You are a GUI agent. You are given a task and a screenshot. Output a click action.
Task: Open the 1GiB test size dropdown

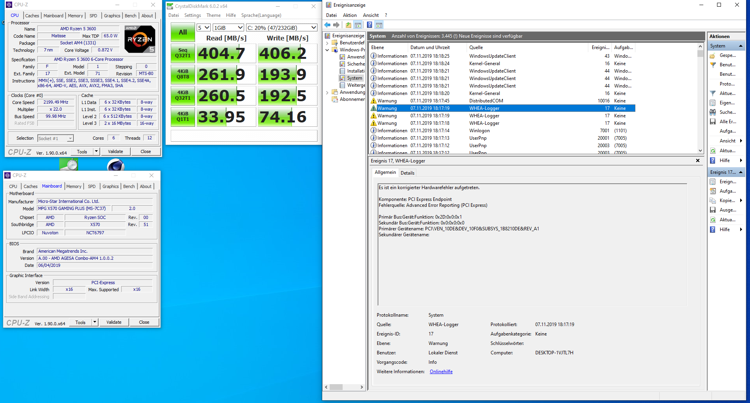coord(228,28)
